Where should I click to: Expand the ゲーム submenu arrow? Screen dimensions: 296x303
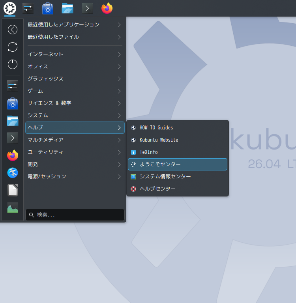pyautogui.click(x=119, y=91)
